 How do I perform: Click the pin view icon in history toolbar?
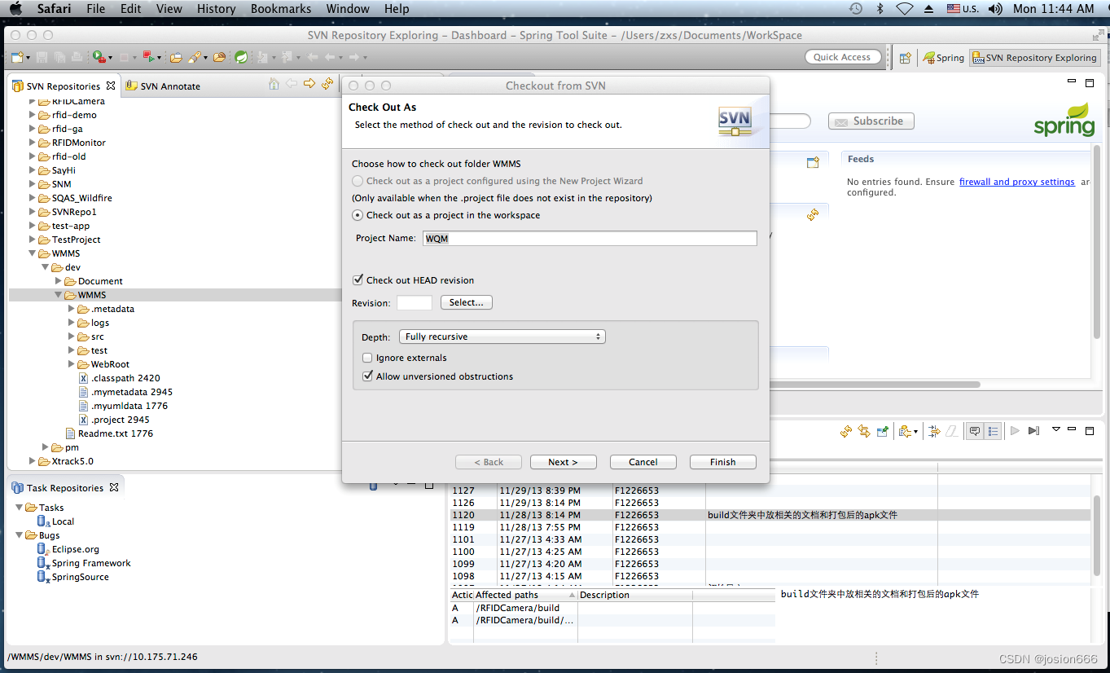click(882, 431)
